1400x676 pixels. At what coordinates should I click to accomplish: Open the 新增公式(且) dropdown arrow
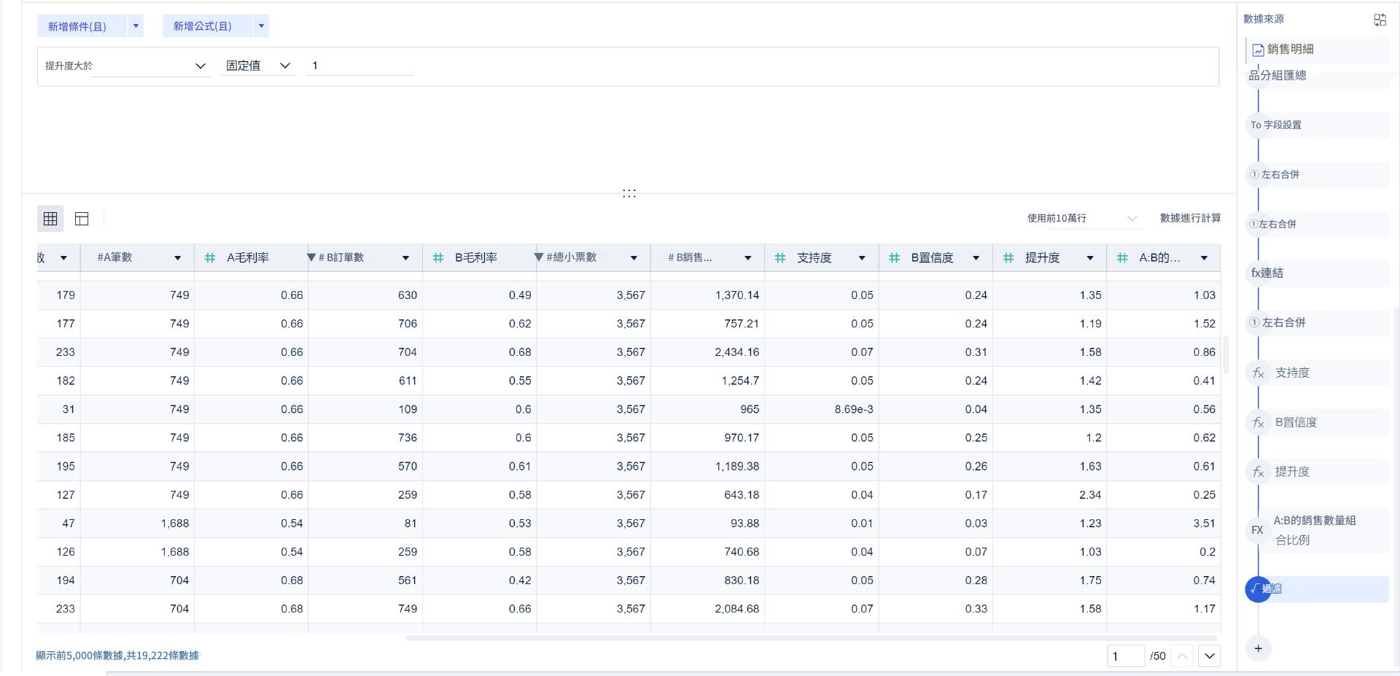tap(261, 26)
